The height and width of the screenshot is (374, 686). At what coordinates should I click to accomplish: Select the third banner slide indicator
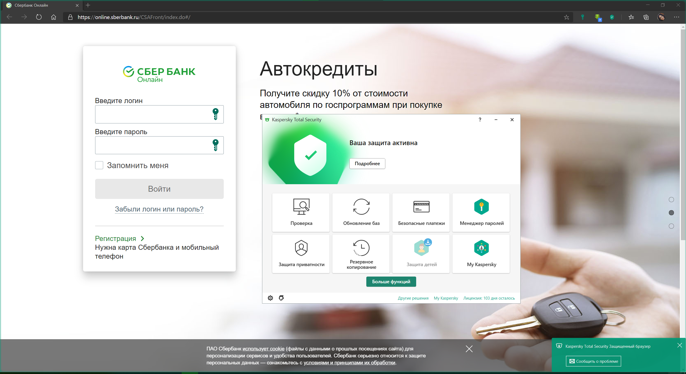click(x=671, y=226)
